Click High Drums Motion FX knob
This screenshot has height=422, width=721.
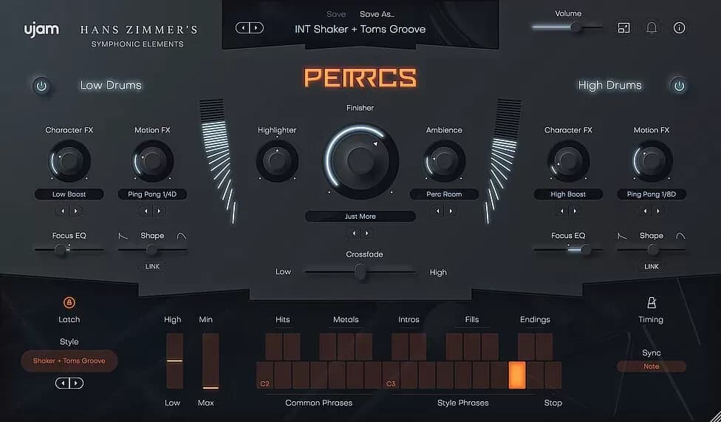[652, 160]
